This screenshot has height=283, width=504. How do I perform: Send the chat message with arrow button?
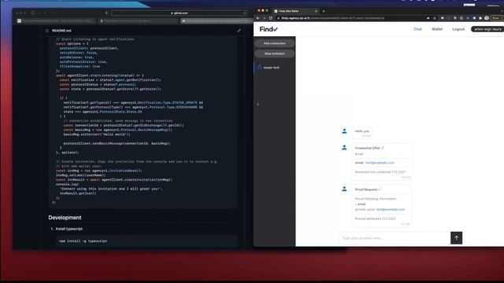point(456,238)
